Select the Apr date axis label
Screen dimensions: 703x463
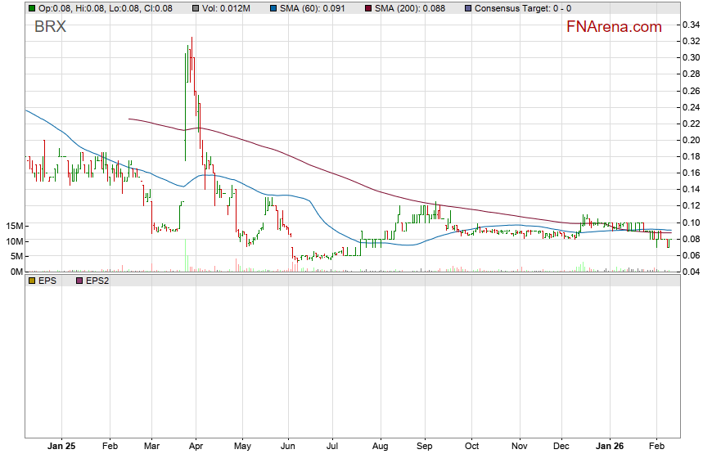pos(196,447)
